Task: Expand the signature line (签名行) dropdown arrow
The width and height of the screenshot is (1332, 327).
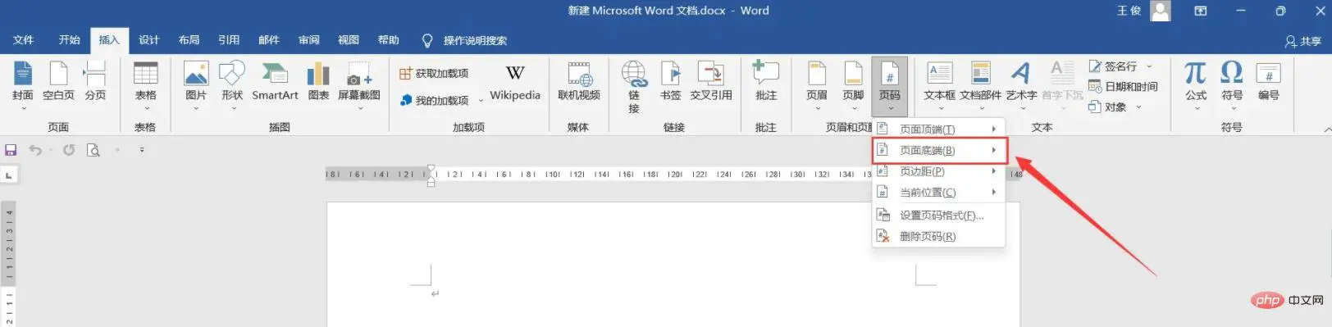Action: tap(1149, 66)
